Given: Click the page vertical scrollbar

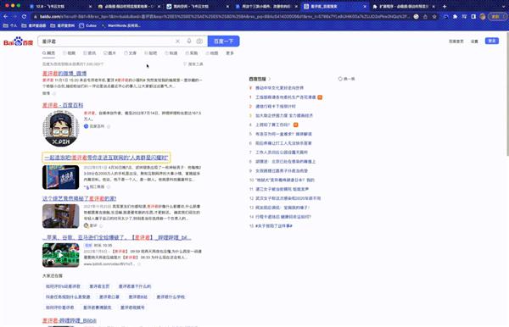Looking at the screenshot, I should coord(507,94).
